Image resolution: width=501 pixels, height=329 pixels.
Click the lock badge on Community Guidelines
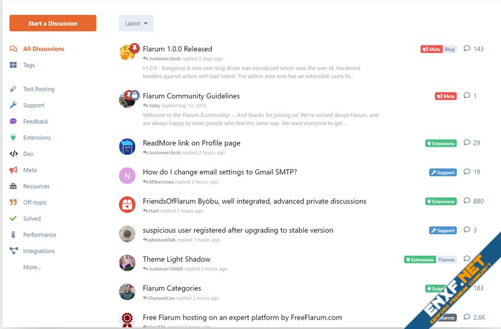134,95
